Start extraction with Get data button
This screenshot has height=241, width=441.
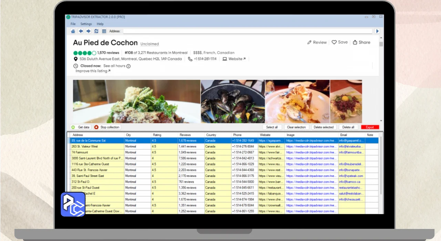pyautogui.click(x=81, y=127)
